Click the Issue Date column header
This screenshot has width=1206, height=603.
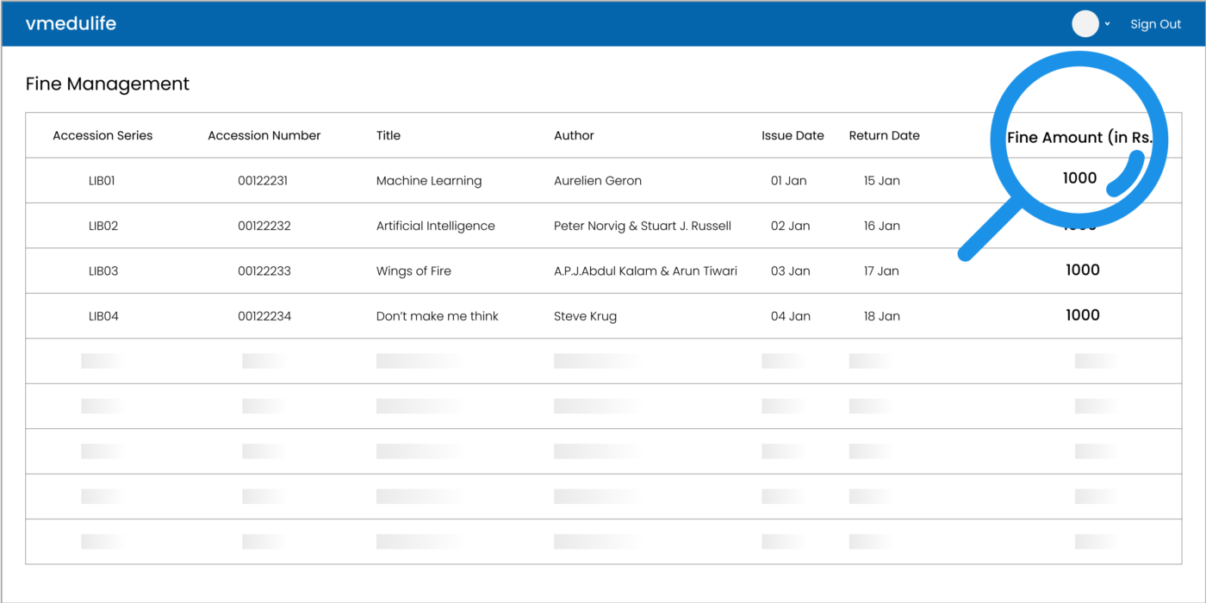click(x=793, y=135)
